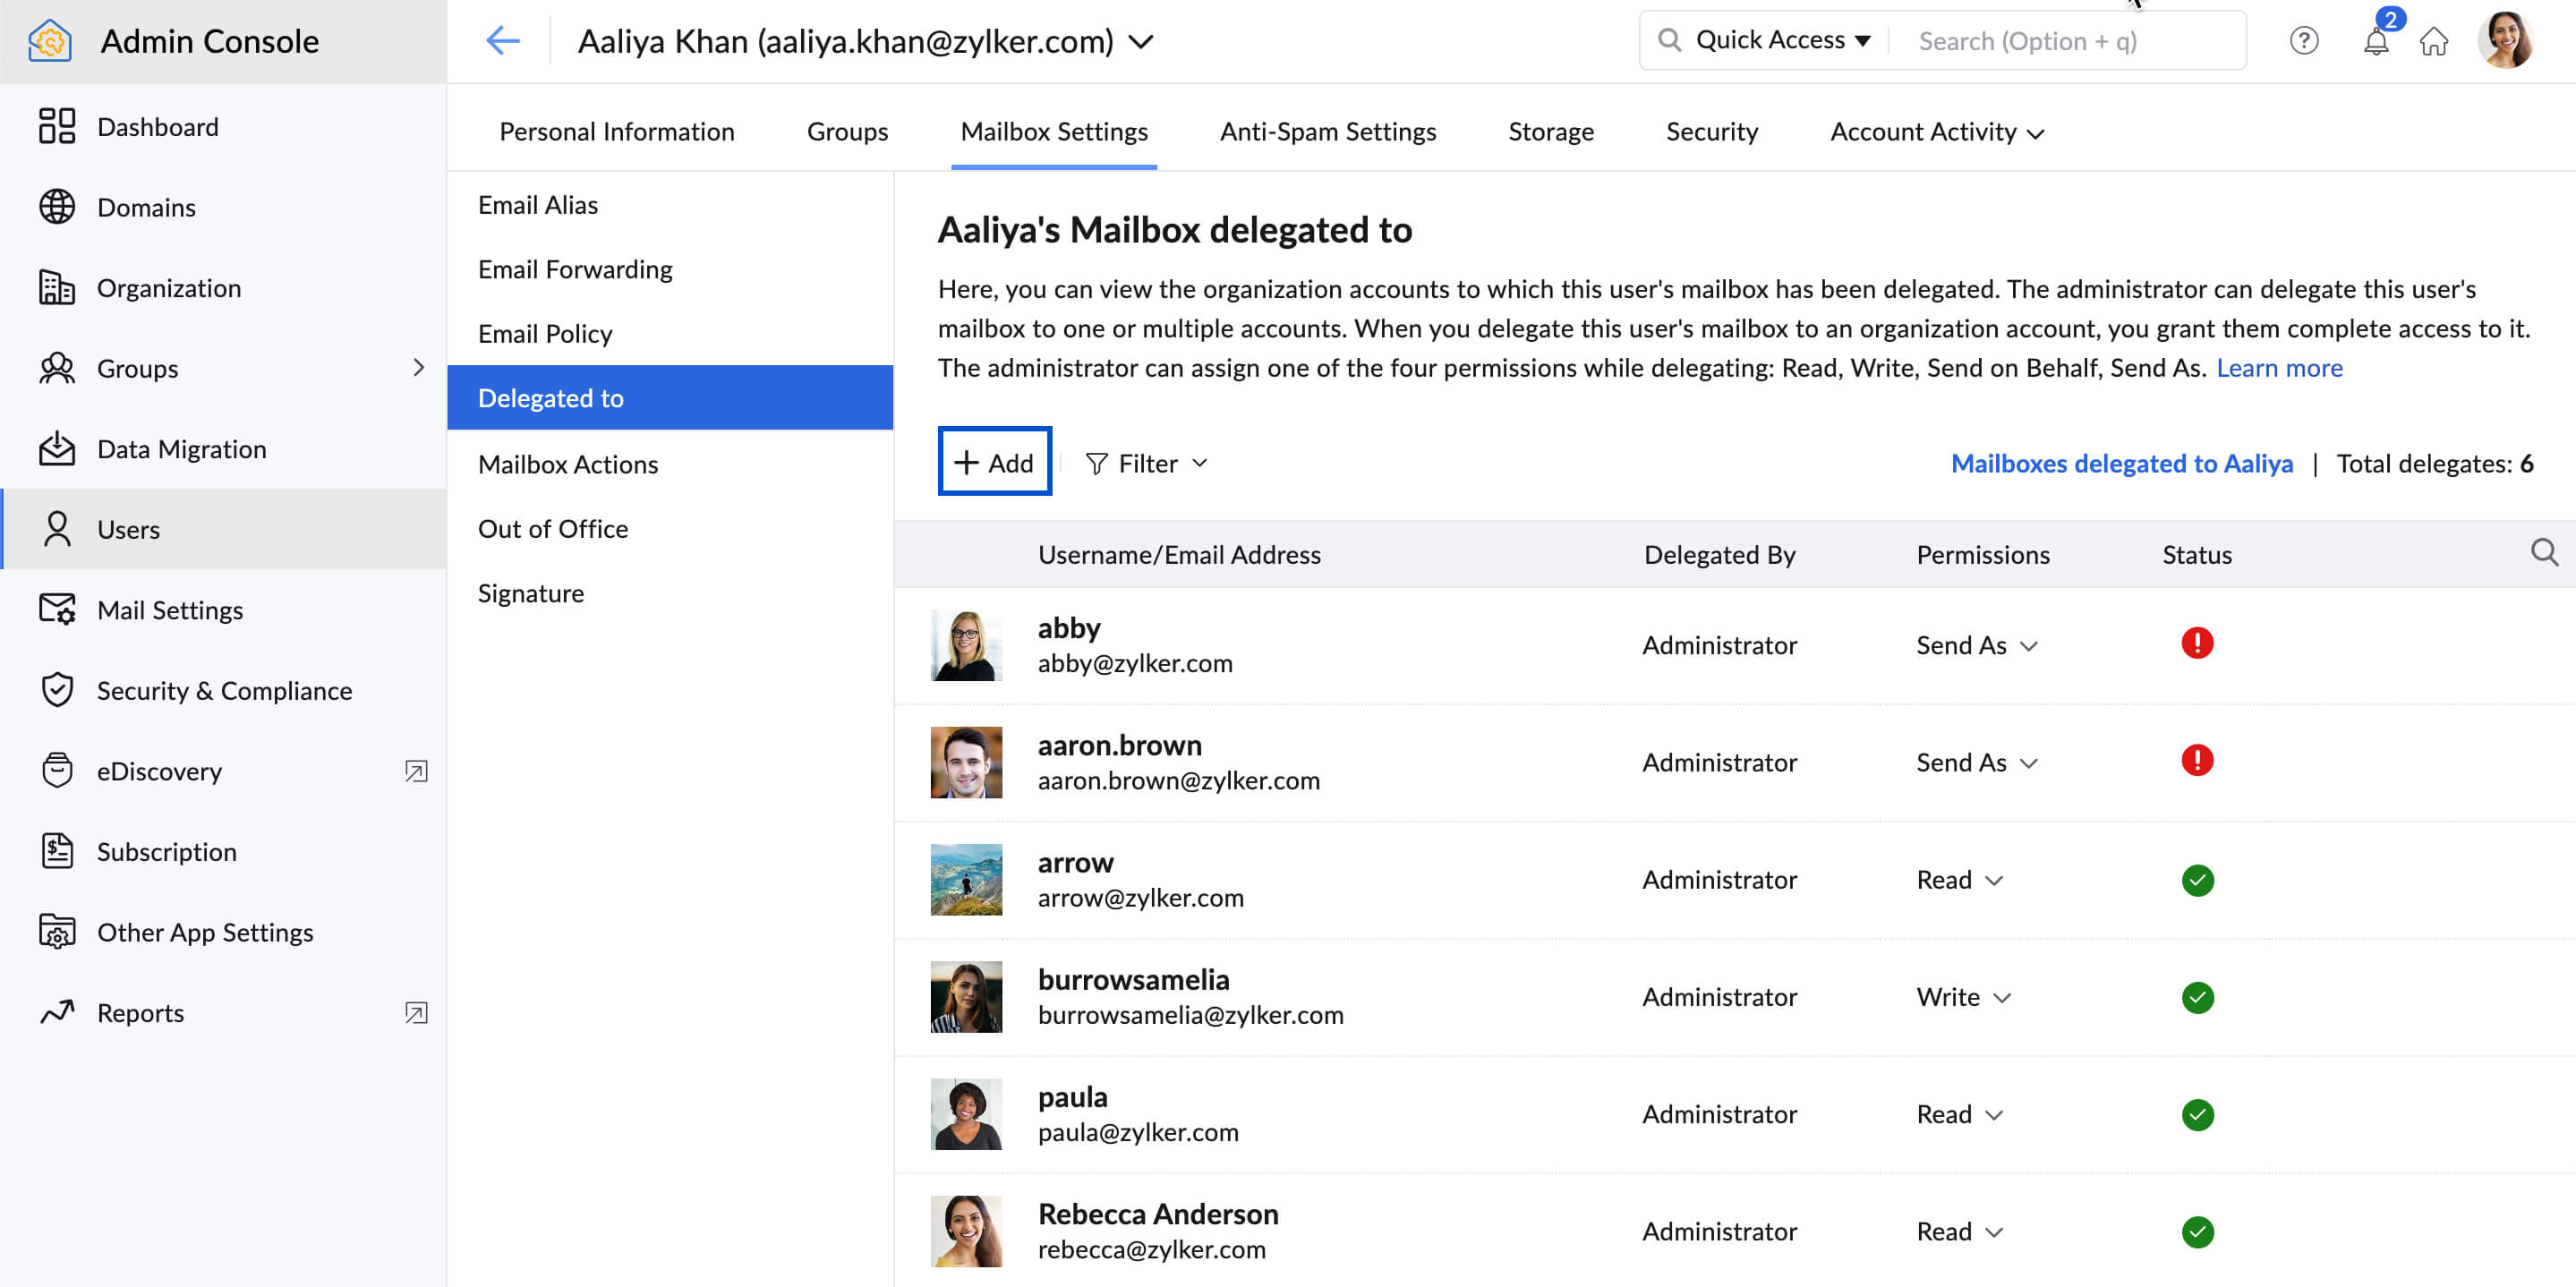This screenshot has height=1287, width=2576.
Task: Open the Account Activity dropdown
Action: [x=1936, y=131]
